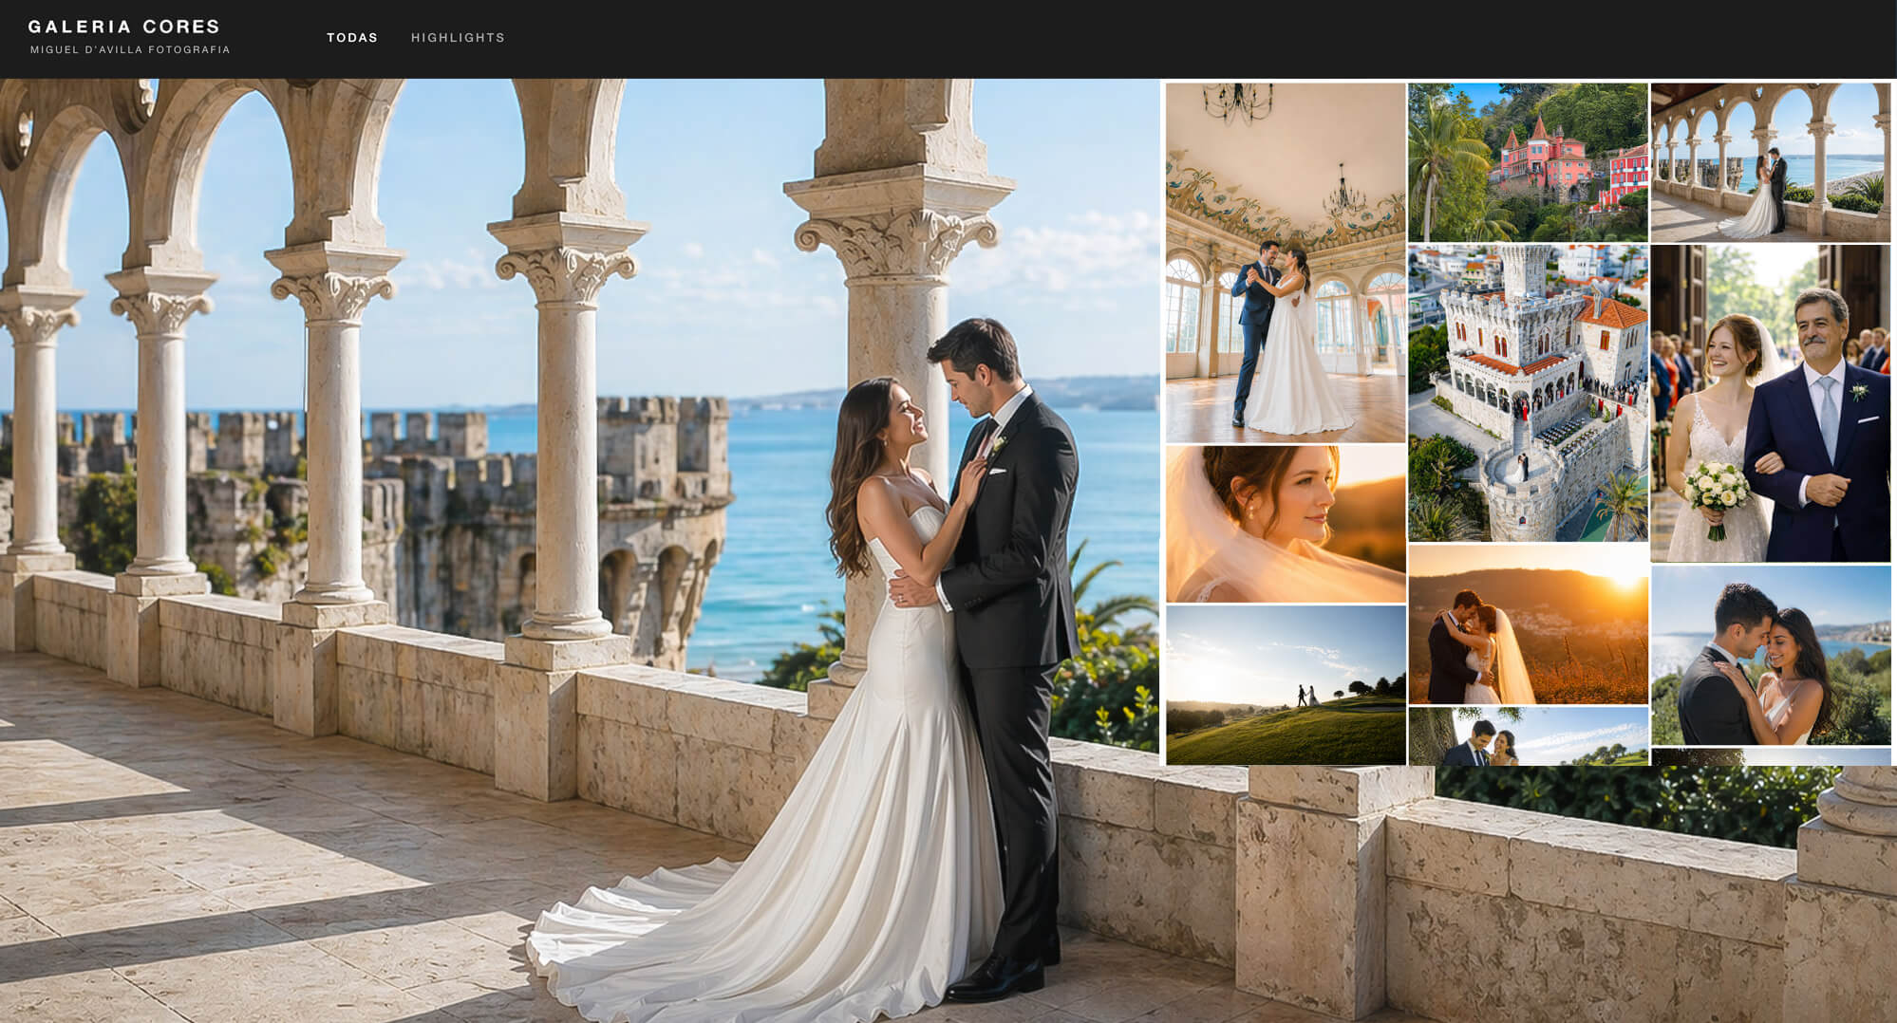This screenshot has height=1023, width=1897.
Task: Open the partially visible couple under tree thumbnail
Action: pos(1528,736)
